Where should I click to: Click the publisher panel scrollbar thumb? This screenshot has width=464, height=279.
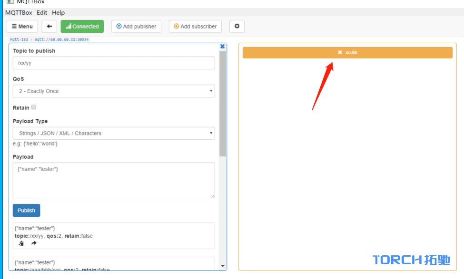tap(223, 104)
